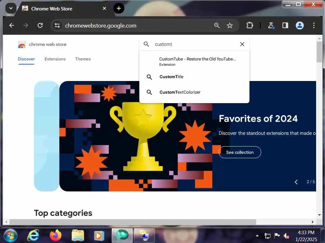Click the scroll up arrow
This screenshot has width=325, height=243.
click(319, 39)
